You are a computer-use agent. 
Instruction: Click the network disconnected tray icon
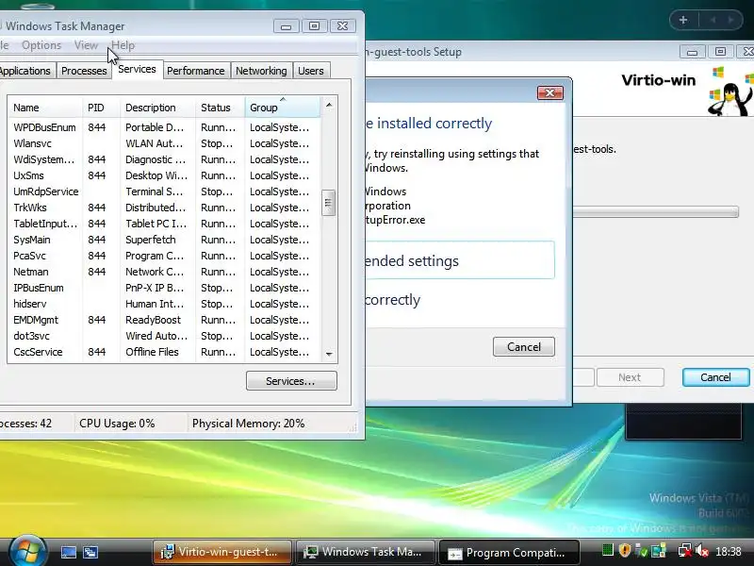click(x=685, y=550)
